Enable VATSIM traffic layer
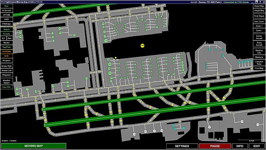 click(x=7, y=15)
